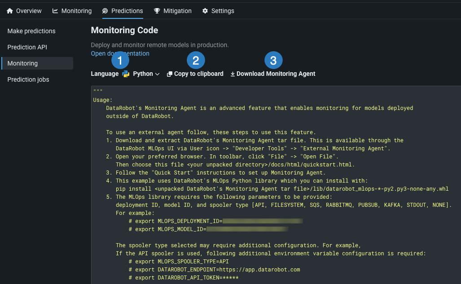461x284 pixels.
Task: Open Prediction jobs in the sidebar
Action: (28, 79)
